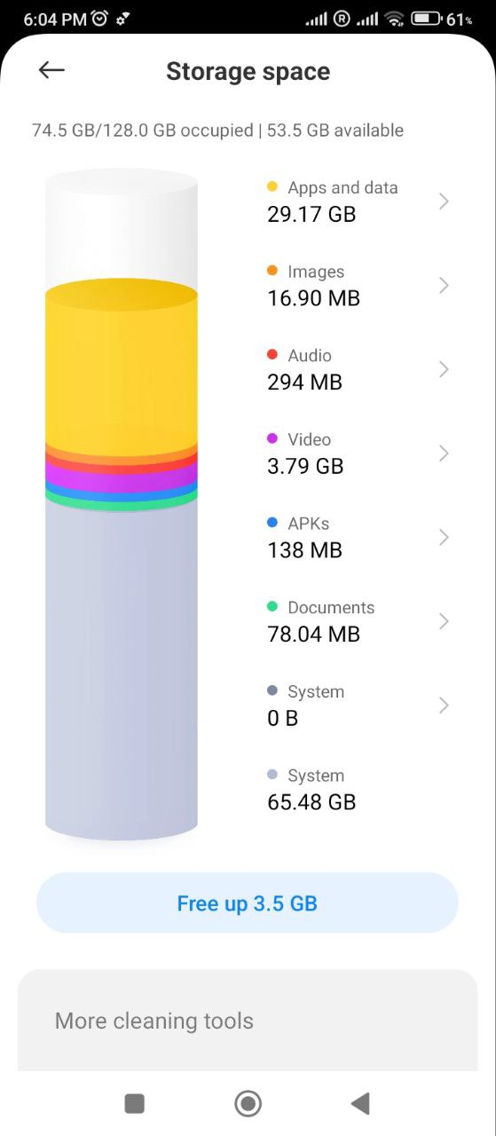The height and width of the screenshot is (1136, 496).
Task: Tap the Android home circle icon
Action: point(248,1103)
